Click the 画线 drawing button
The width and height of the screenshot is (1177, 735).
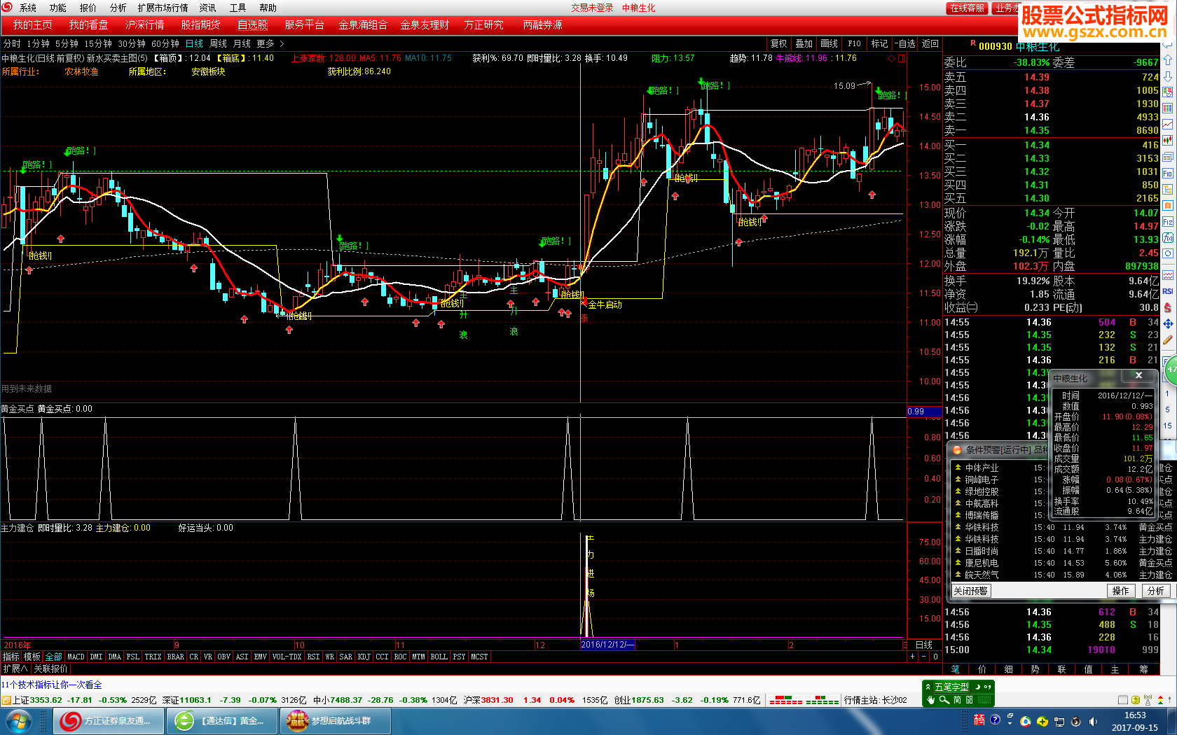[830, 43]
